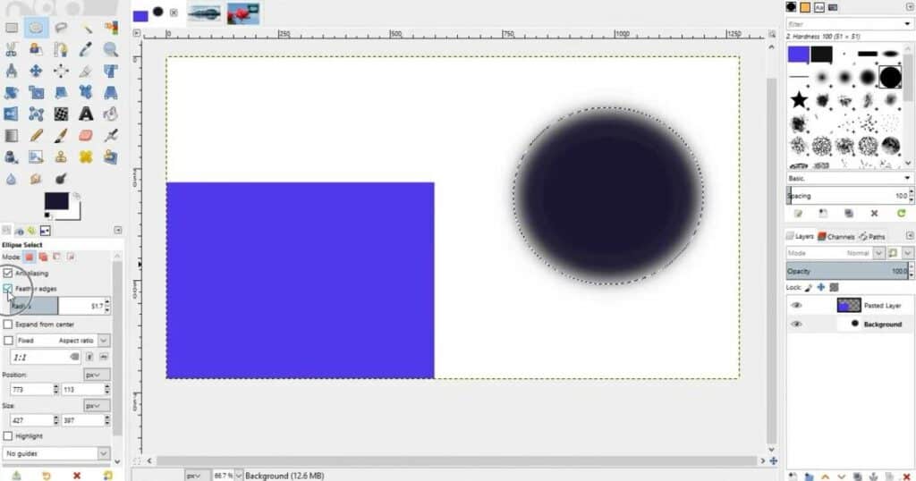Pick the black star brush
916x481 pixels.
pyautogui.click(x=799, y=100)
